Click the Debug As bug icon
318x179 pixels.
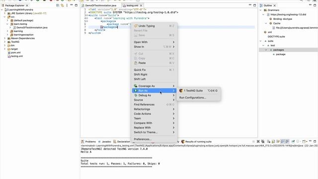pyautogui.click(x=136, y=95)
